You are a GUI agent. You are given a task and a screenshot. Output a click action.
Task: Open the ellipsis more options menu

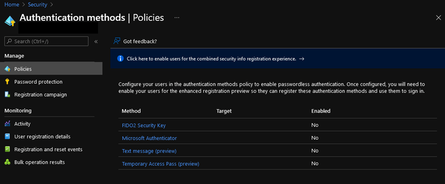pos(177,18)
